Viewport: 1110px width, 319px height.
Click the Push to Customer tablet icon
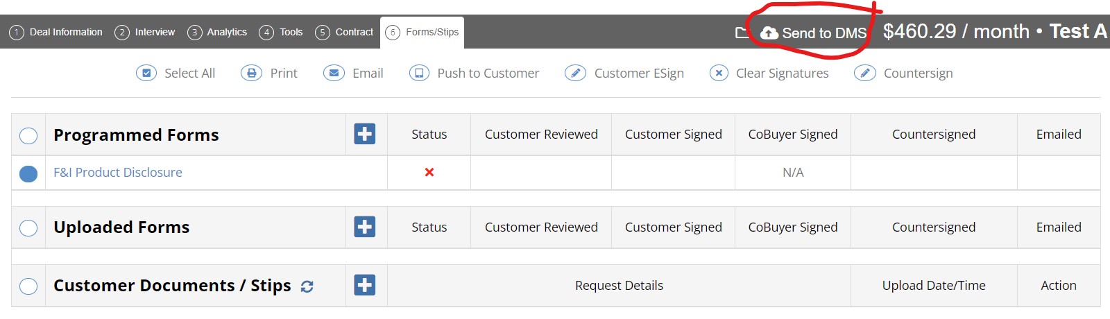(x=419, y=73)
